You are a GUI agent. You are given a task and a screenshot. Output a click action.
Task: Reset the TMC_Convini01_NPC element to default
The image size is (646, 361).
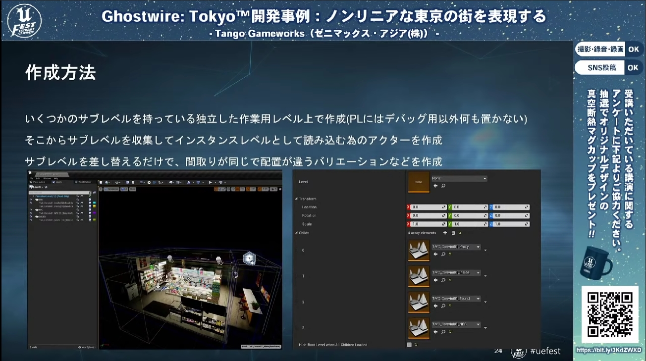pyautogui.click(x=449, y=332)
